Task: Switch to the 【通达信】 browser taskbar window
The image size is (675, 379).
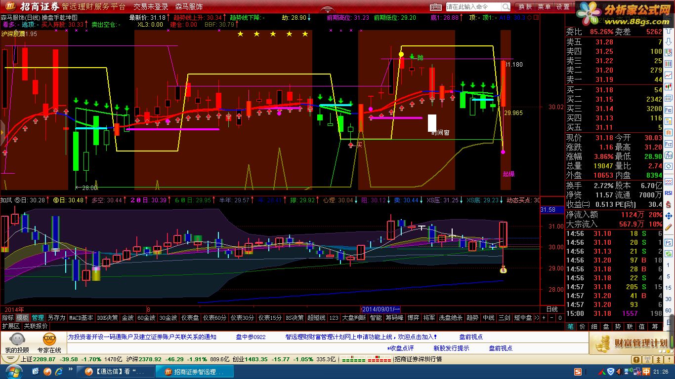Action: 117,371
